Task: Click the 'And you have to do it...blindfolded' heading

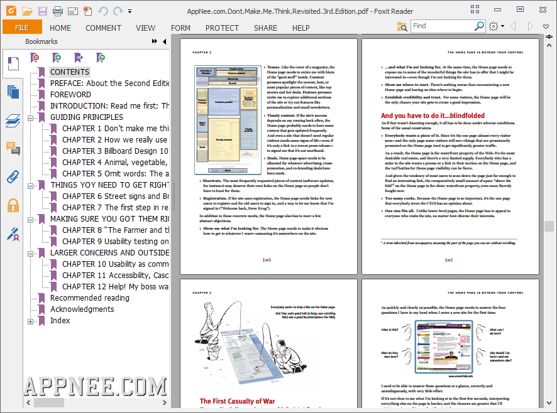Action: point(433,115)
